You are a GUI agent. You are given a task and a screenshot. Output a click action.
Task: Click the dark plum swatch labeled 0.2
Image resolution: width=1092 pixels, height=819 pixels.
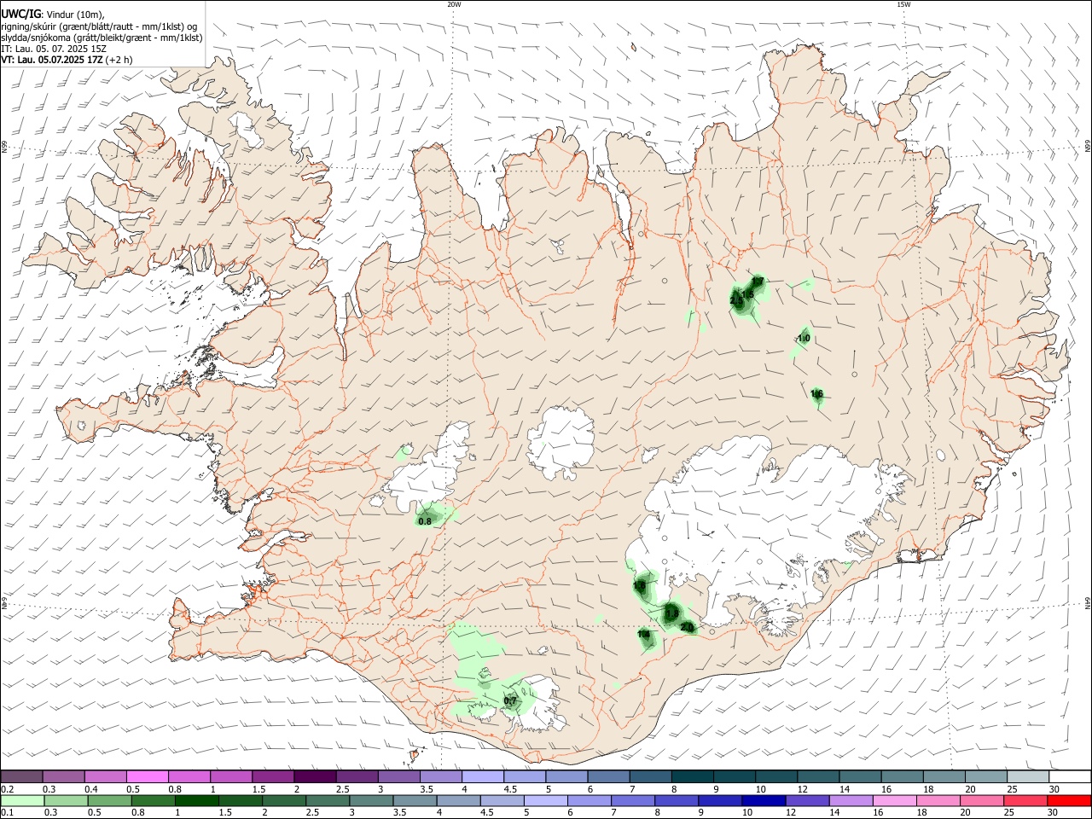pos(22,776)
